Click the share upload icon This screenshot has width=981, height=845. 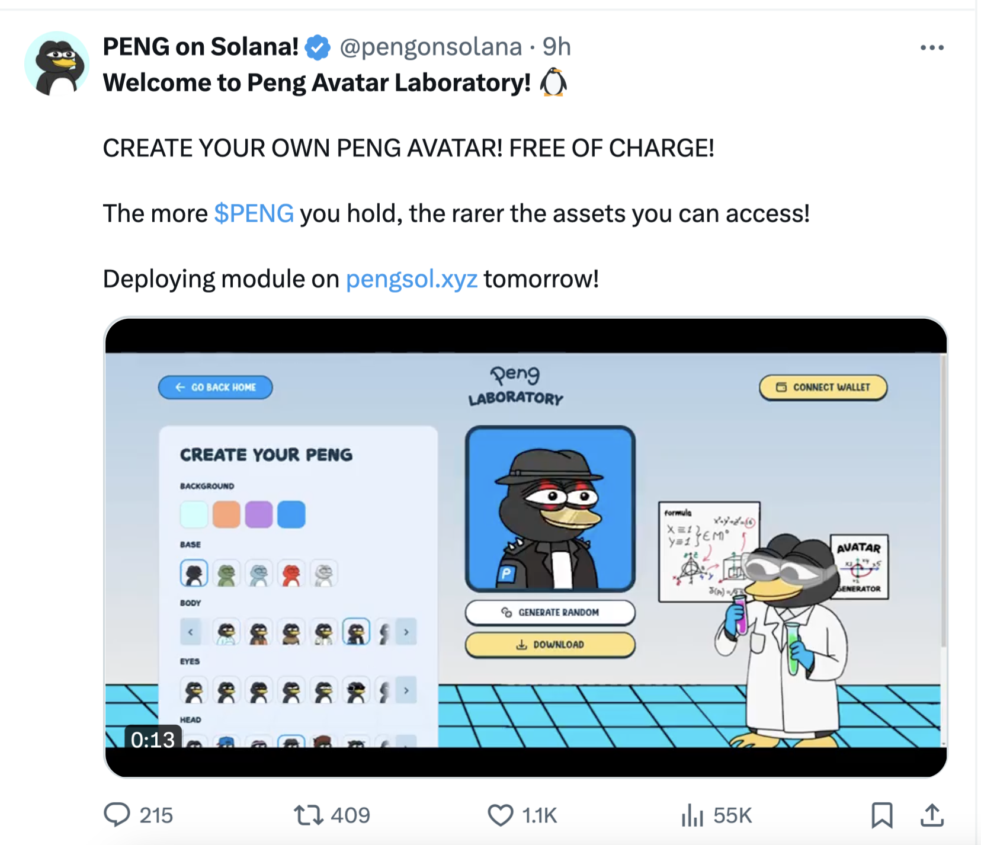tap(932, 815)
